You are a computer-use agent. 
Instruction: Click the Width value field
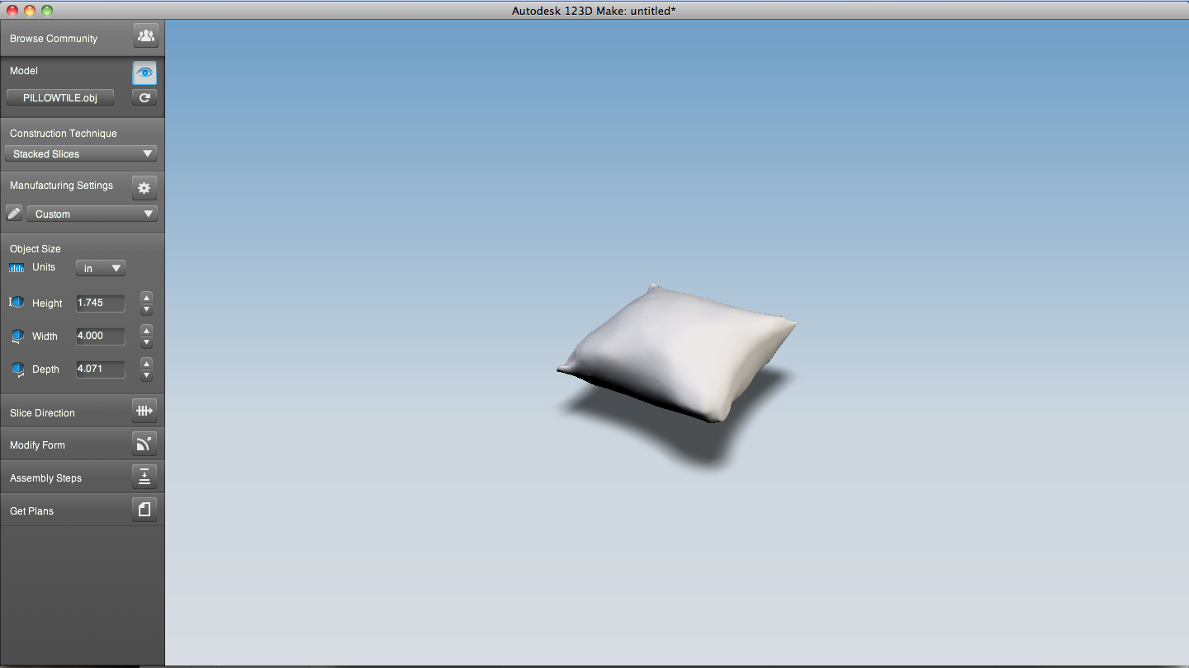click(101, 336)
